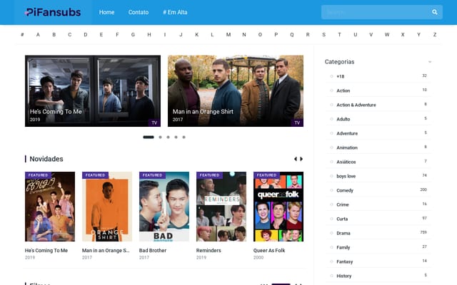Screen dimensions: 457x285
Task: Open the Reminders poster
Action: pyautogui.click(x=221, y=207)
